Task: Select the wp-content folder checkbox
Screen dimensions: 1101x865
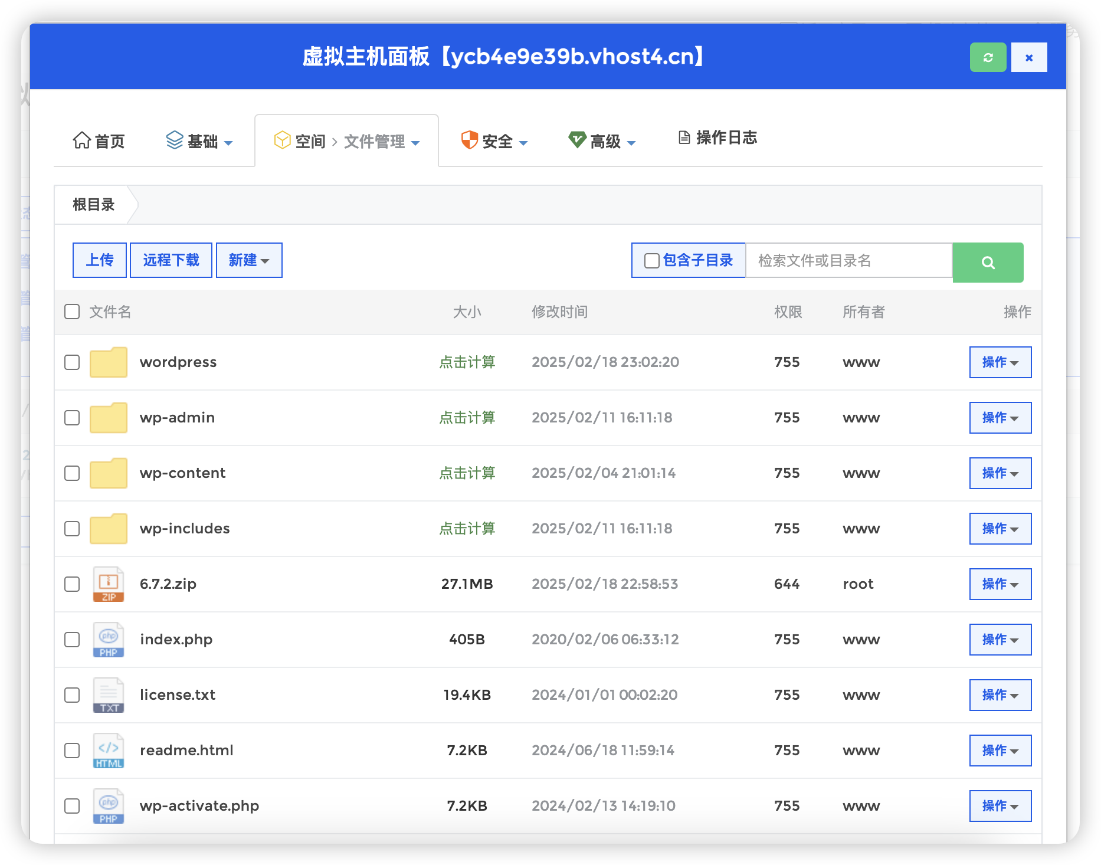Action: coord(72,473)
